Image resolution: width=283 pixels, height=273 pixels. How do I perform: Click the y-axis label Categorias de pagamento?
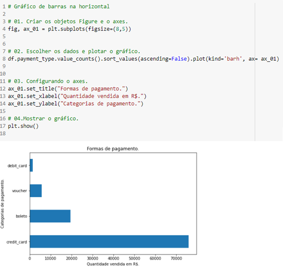(x=2, y=204)
